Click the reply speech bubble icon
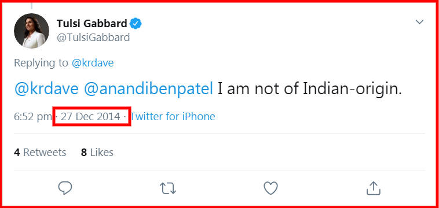Viewport: 439px width, 208px height. point(65,188)
